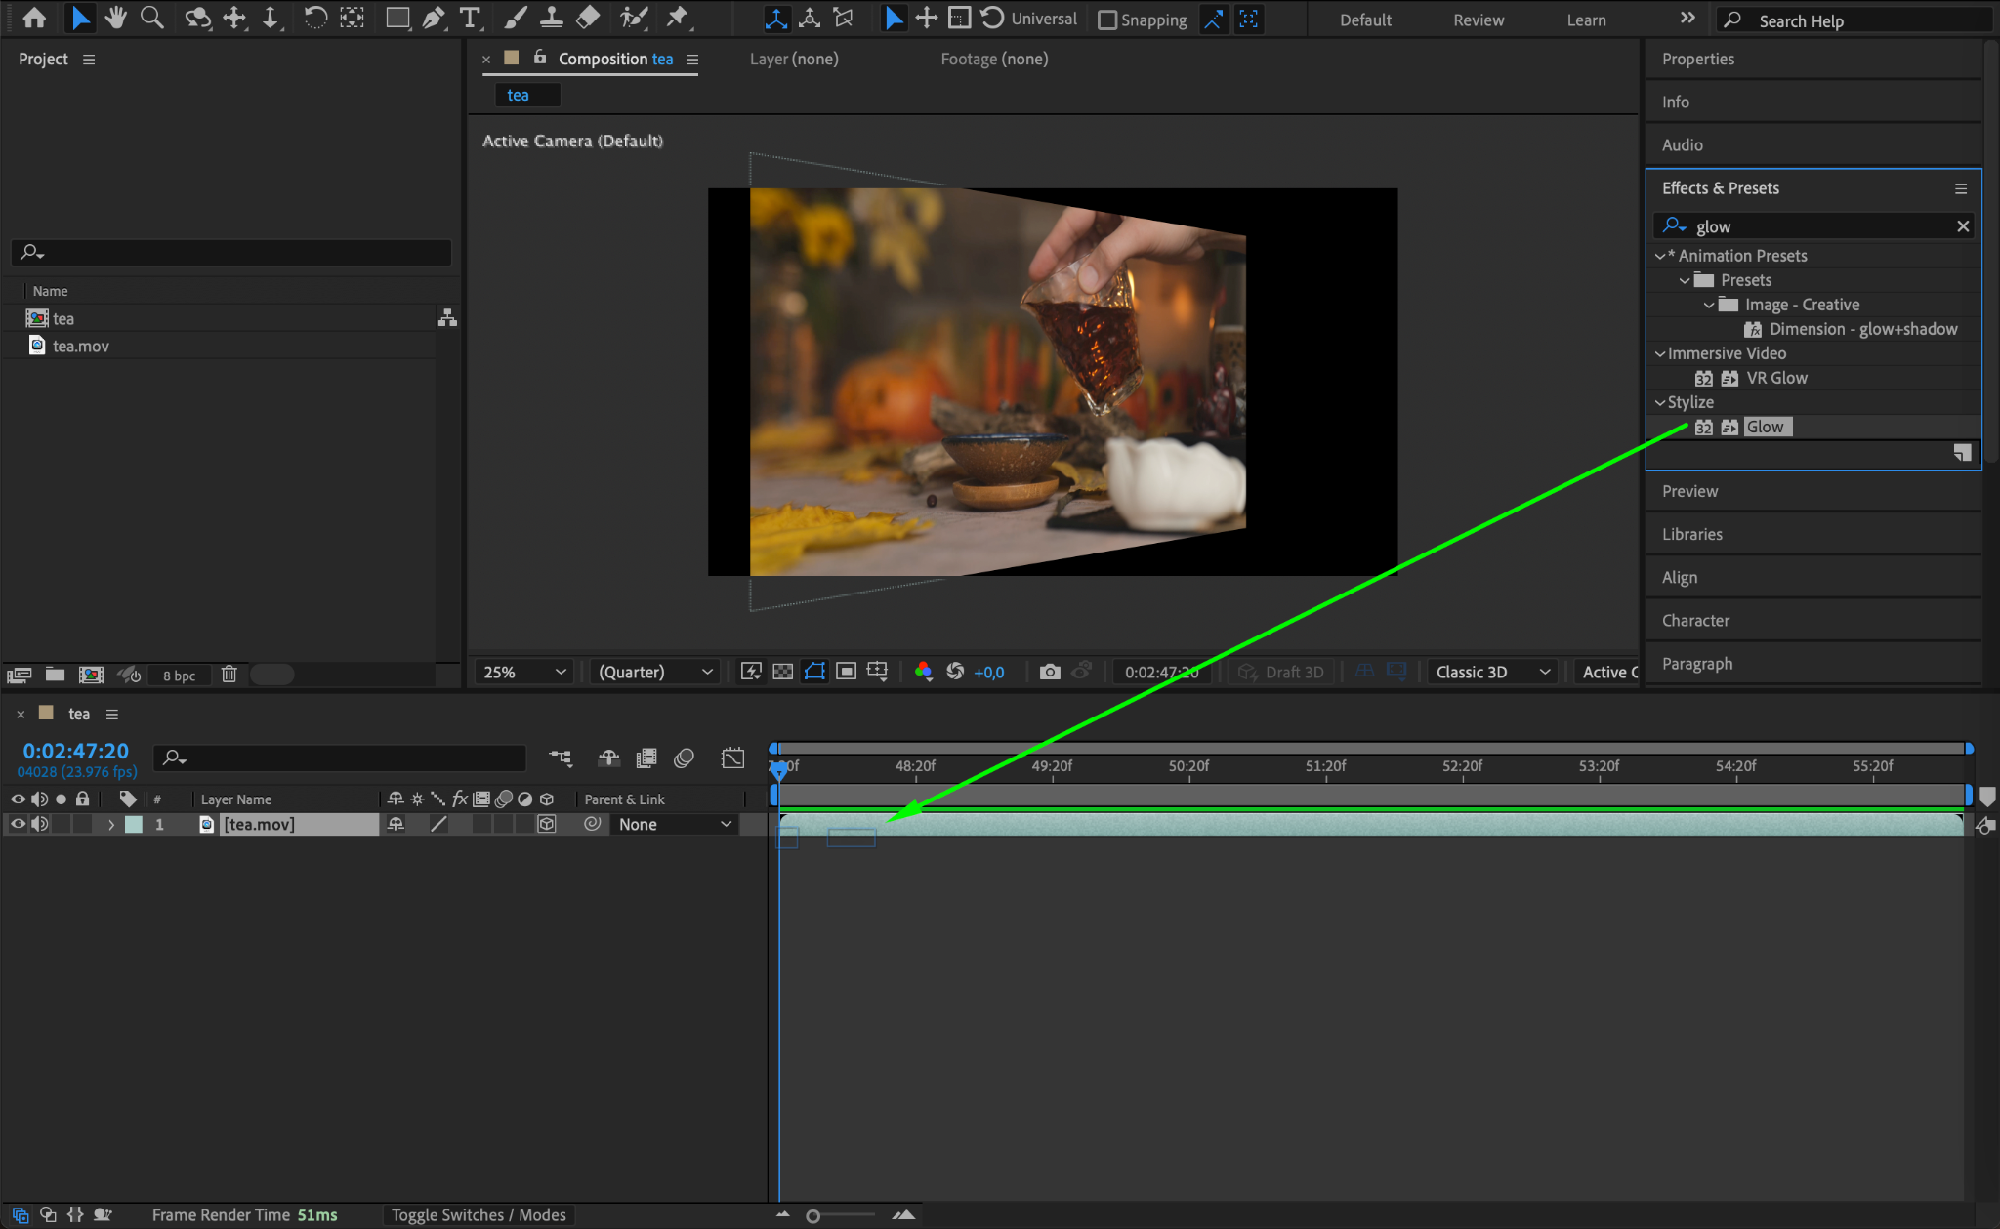Collapse the Stylize effects category

tap(1659, 402)
